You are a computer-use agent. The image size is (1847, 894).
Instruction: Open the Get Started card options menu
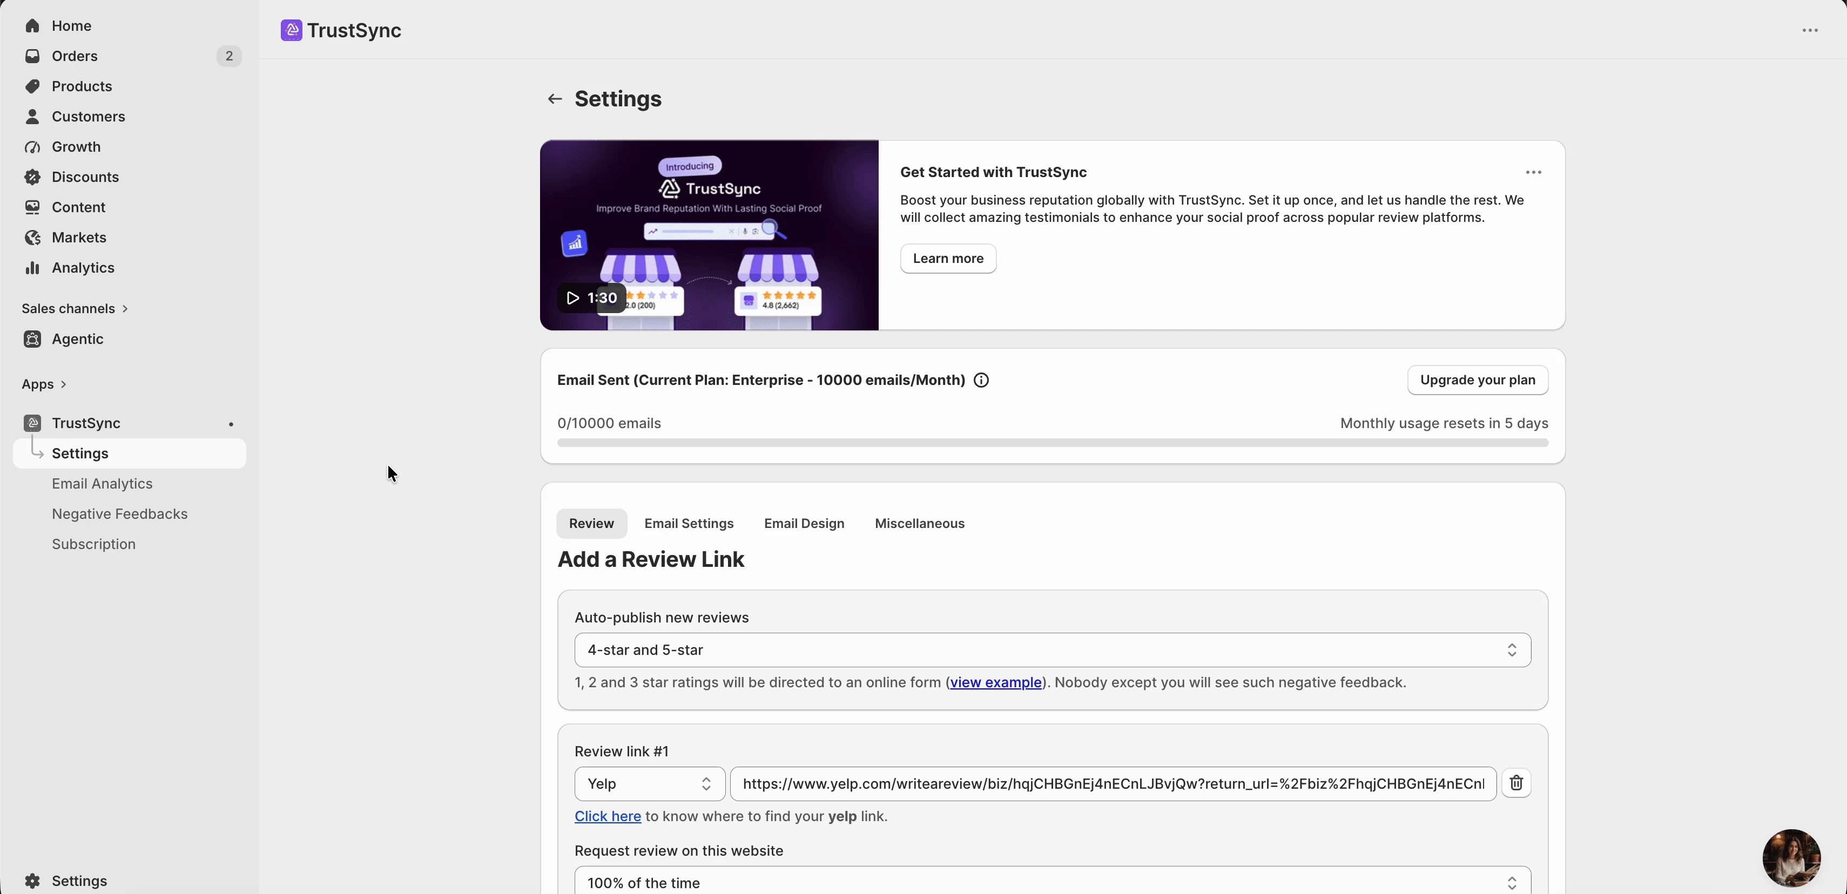point(1534,172)
